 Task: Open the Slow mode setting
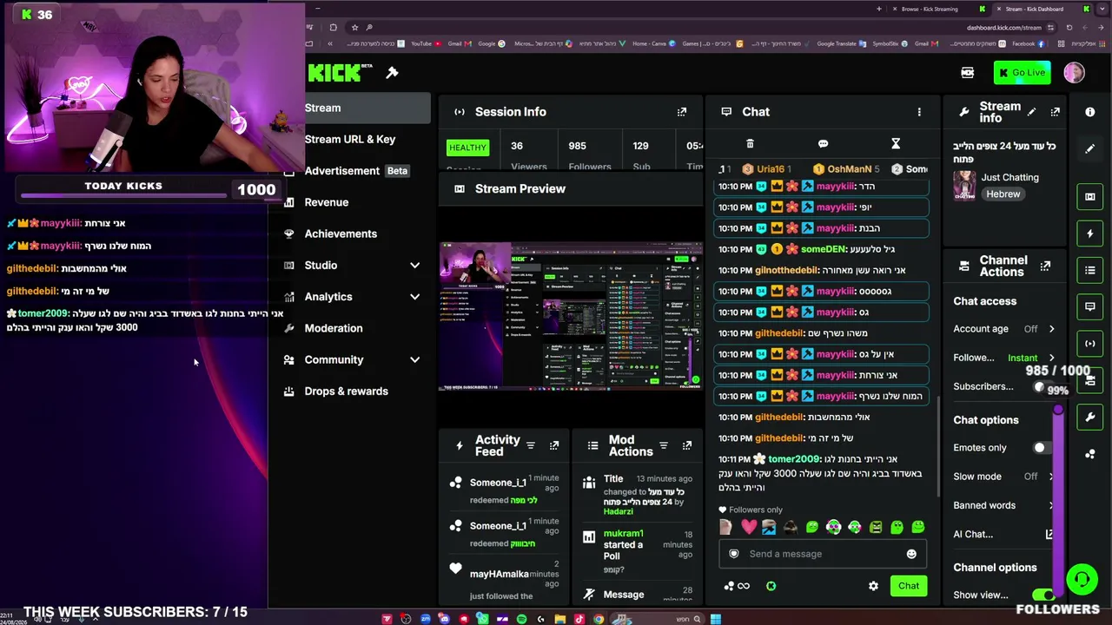click(x=1004, y=477)
